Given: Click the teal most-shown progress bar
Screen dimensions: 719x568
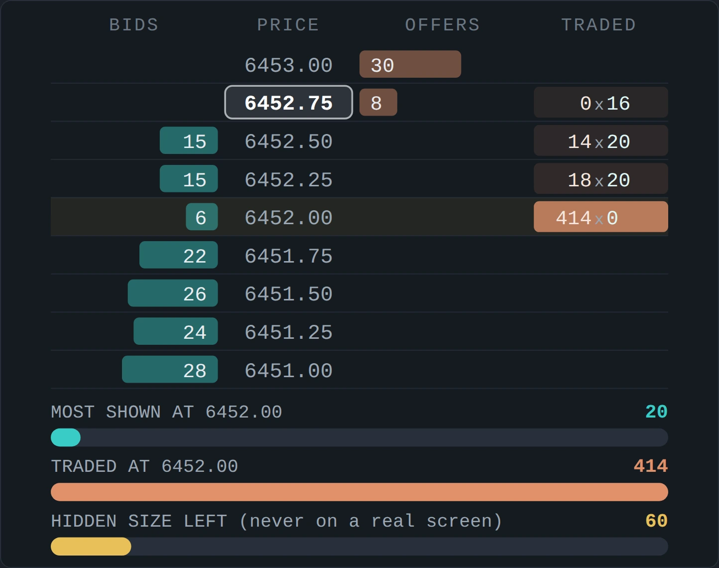Looking at the screenshot, I should pyautogui.click(x=359, y=437).
